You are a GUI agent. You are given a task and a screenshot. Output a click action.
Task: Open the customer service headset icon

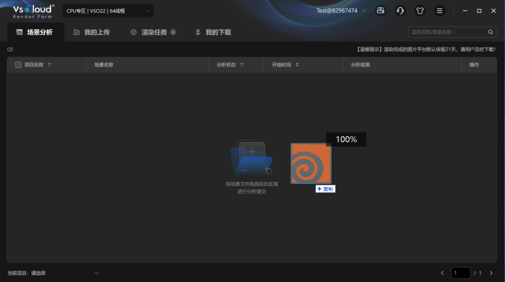pos(400,11)
